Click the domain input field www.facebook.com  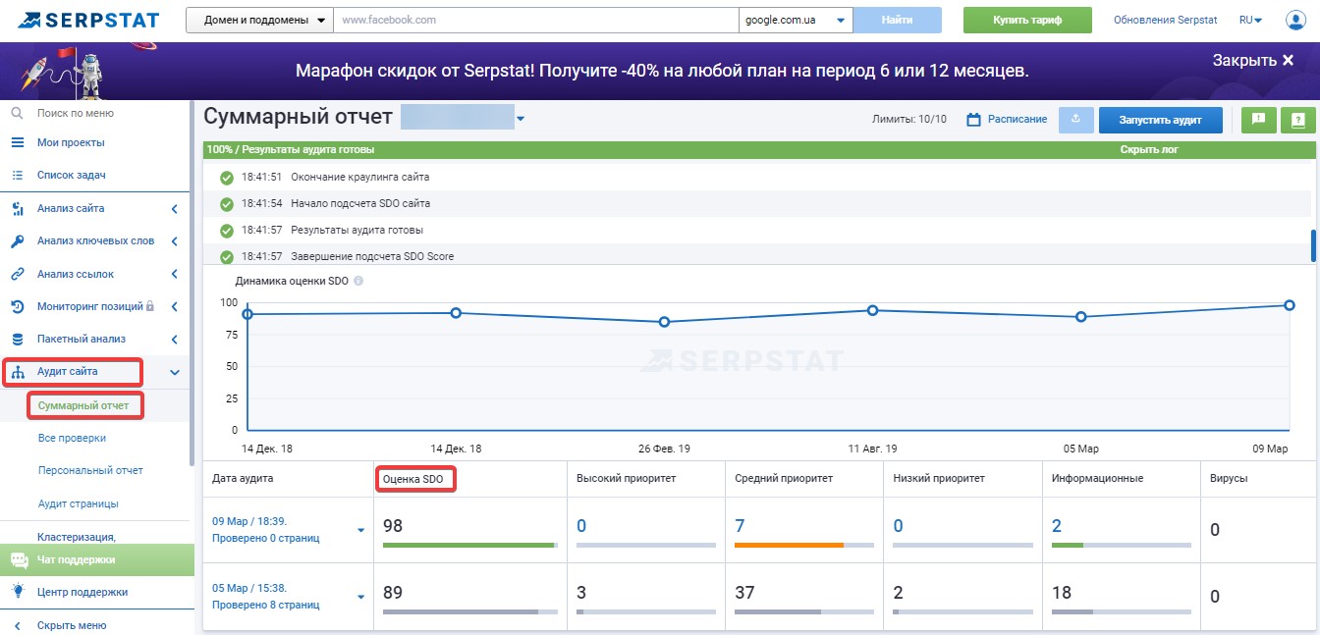pyautogui.click(x=535, y=20)
